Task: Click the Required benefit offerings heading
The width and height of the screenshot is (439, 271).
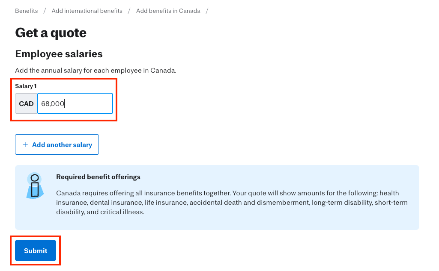Action: tap(98, 177)
